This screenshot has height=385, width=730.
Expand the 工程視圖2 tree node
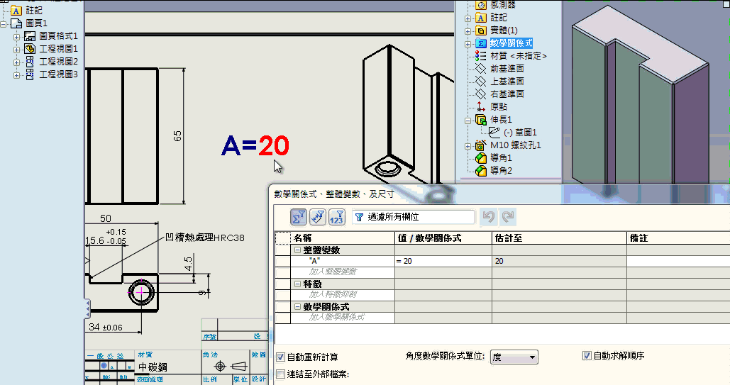pyautogui.click(x=16, y=62)
